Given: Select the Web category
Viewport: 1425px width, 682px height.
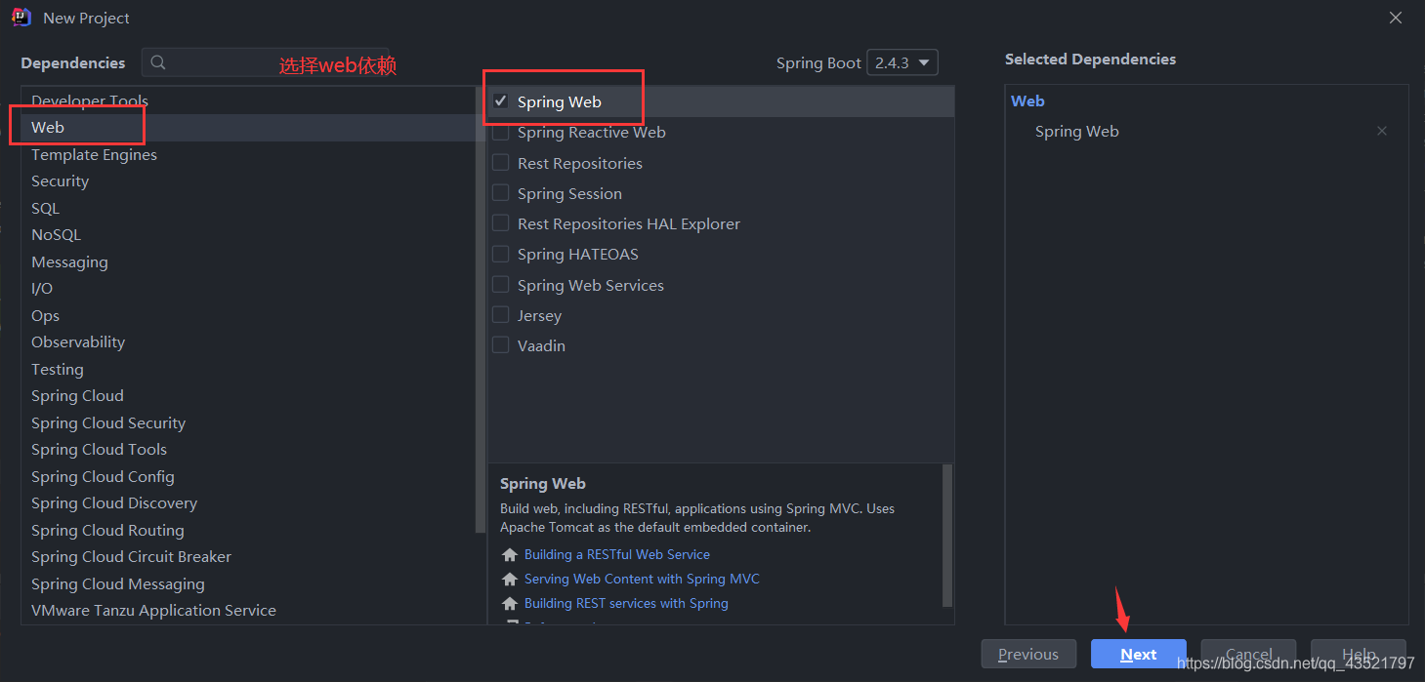Looking at the screenshot, I should [x=248, y=128].
